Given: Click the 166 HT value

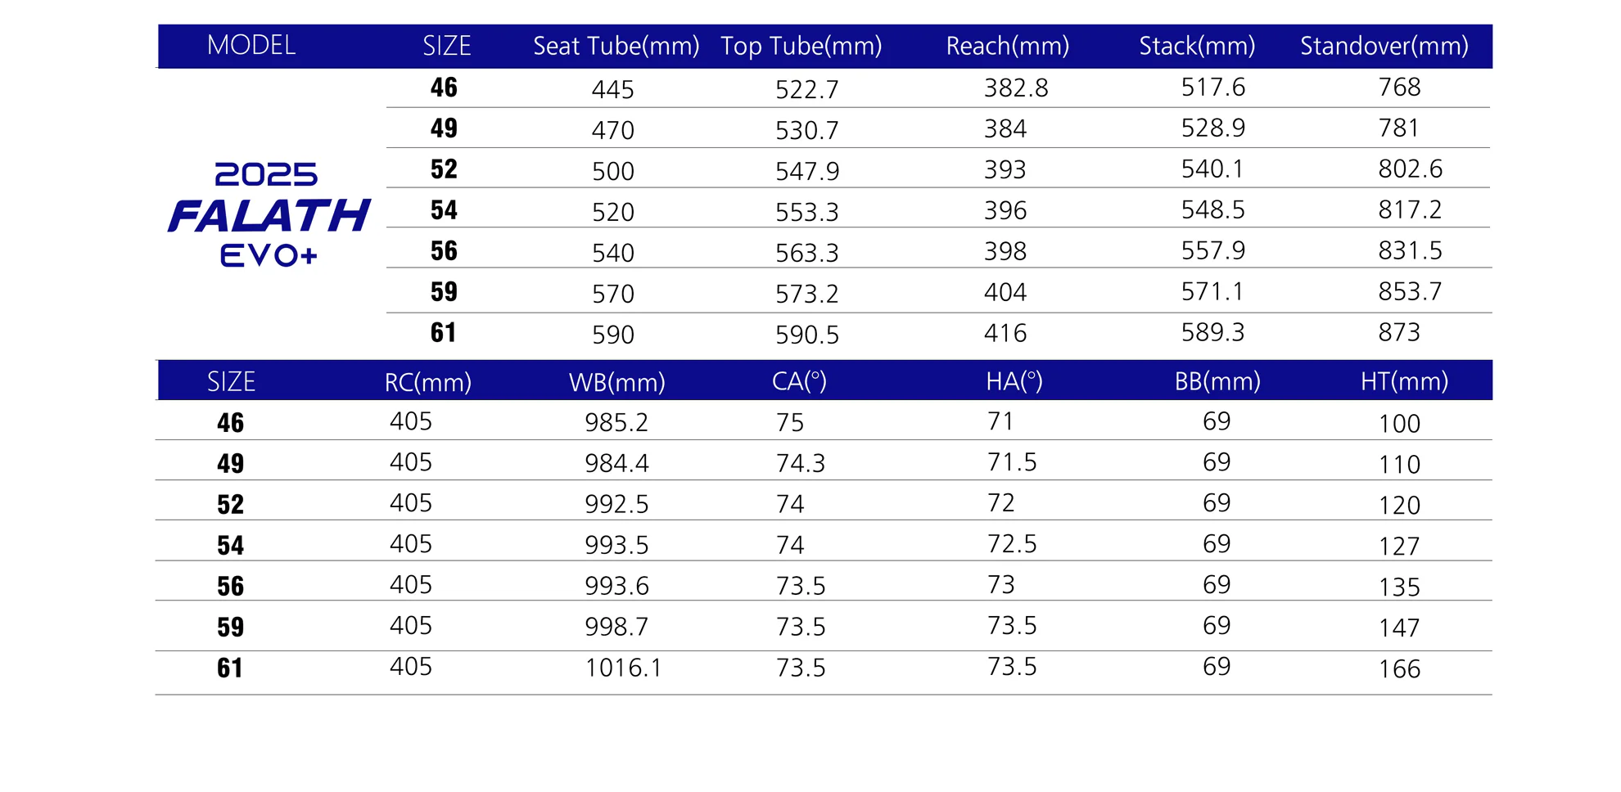Looking at the screenshot, I should 1399,669.
